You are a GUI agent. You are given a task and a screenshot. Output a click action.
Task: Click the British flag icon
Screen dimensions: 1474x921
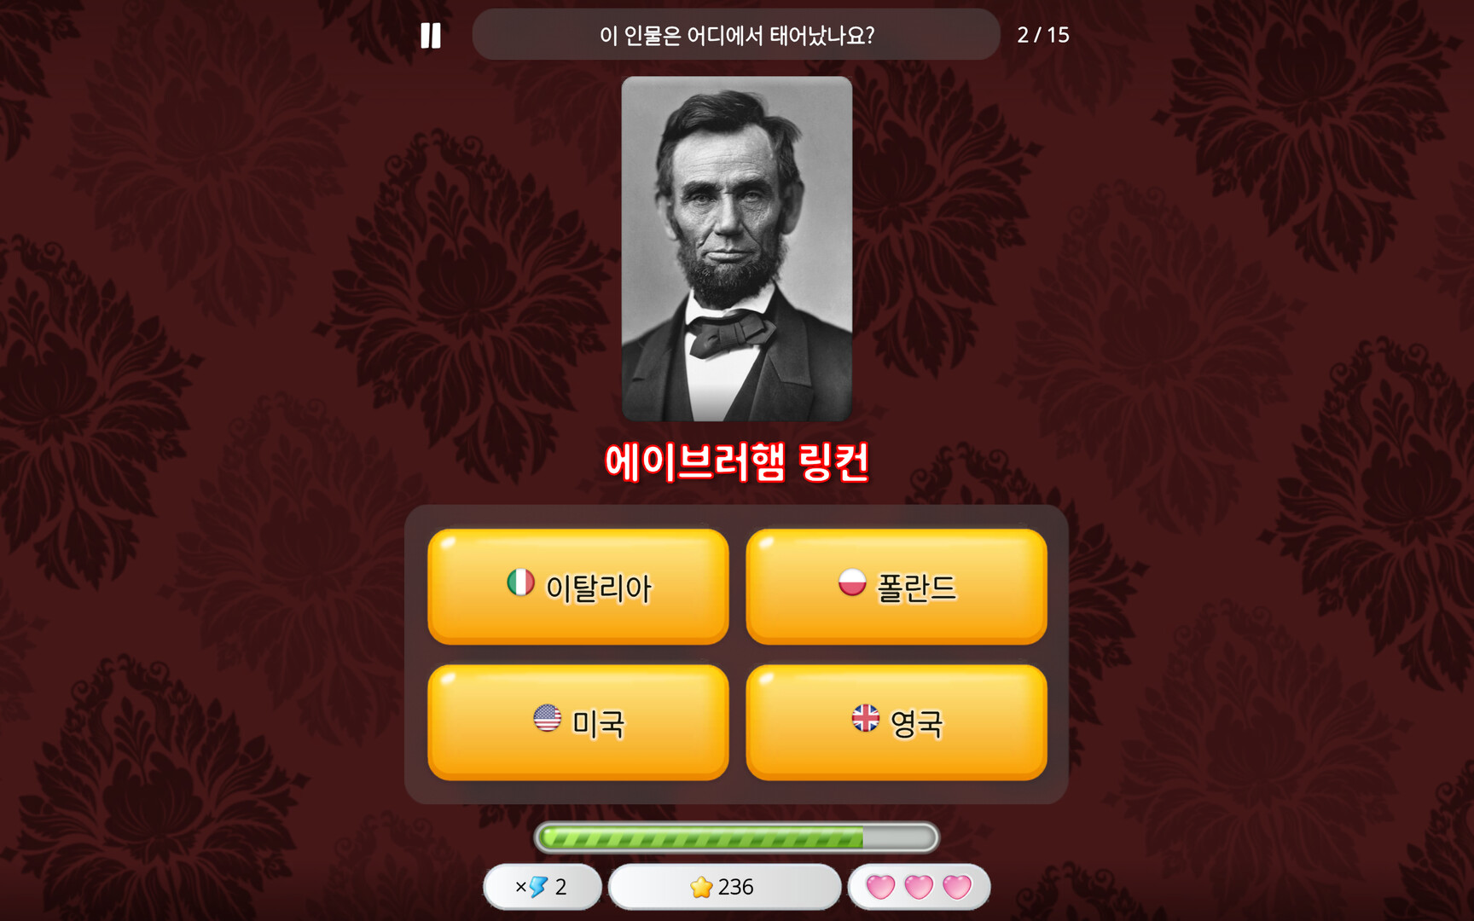pos(866,718)
